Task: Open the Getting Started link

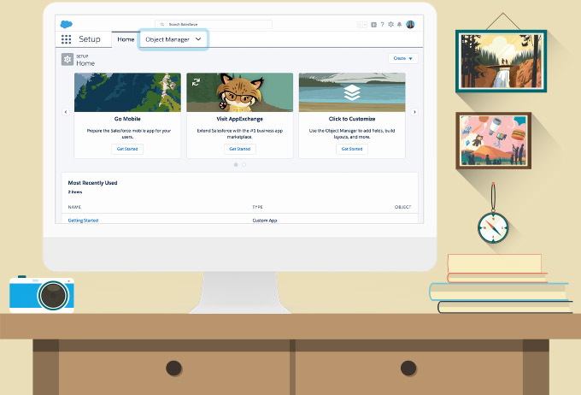Action: pyautogui.click(x=83, y=221)
